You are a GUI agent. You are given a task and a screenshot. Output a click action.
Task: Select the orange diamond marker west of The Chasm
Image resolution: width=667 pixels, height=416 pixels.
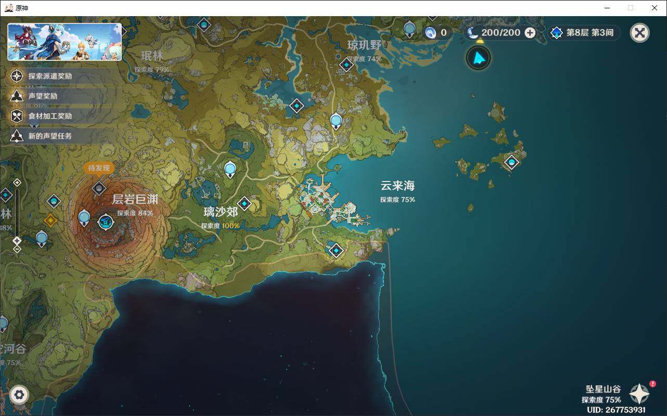click(x=50, y=220)
